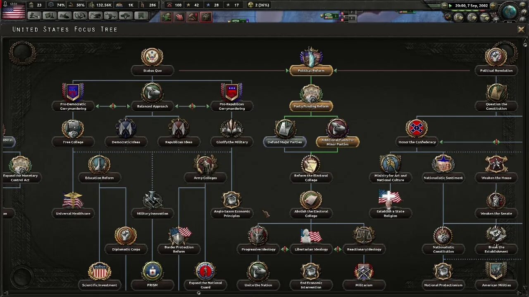Open Question the Constitution focus
The width and height of the screenshot is (529, 297).
[x=496, y=106]
